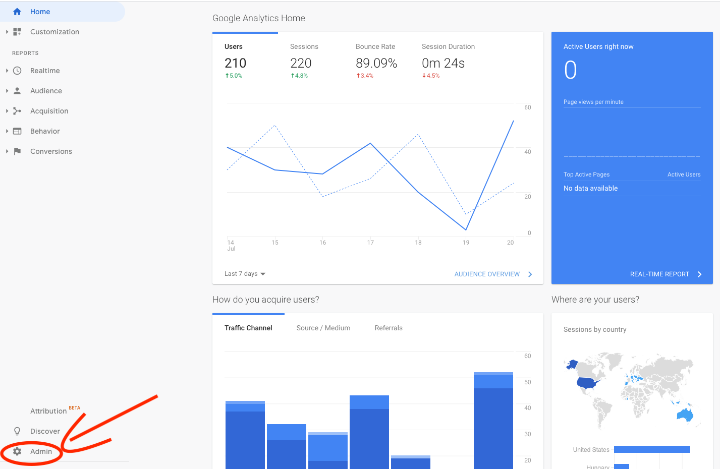
Task: Expand the Conversions reports arrow
Action: click(7, 151)
